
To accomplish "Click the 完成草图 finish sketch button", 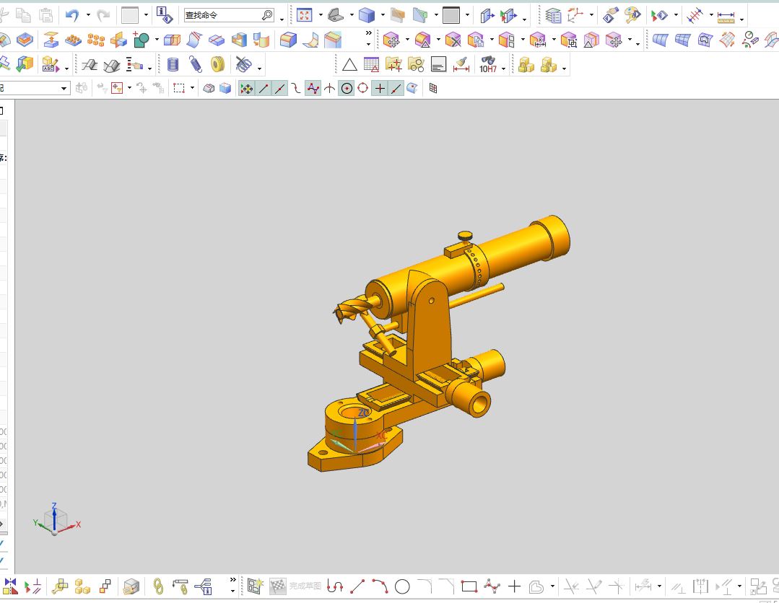I will [296, 586].
